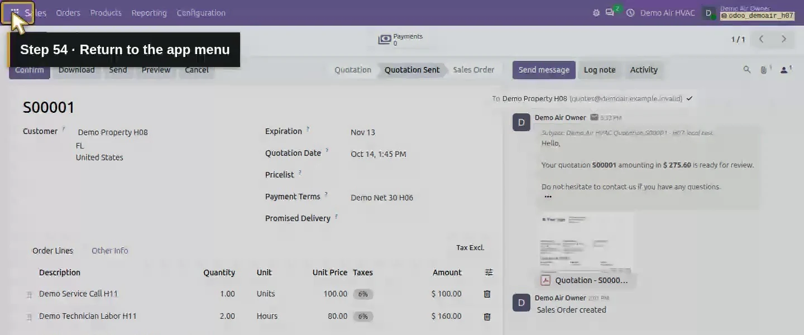Toggle the Tax Excl. display

pyautogui.click(x=470, y=248)
